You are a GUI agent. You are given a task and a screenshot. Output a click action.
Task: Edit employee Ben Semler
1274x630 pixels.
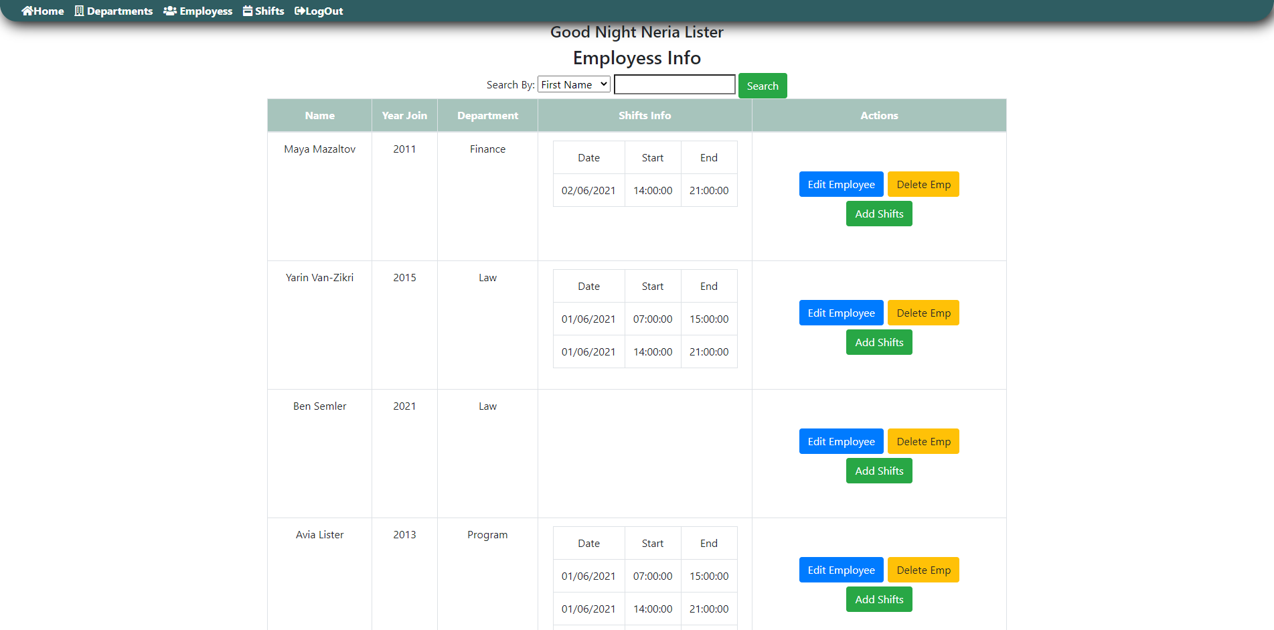842,441
